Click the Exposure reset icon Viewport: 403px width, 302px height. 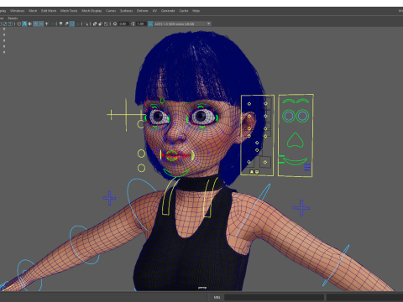[115, 23]
